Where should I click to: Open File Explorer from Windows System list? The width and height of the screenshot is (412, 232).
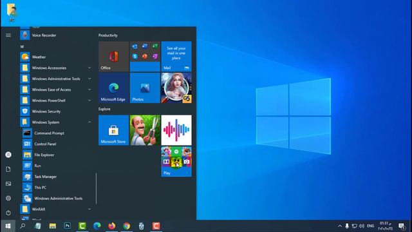click(57, 155)
